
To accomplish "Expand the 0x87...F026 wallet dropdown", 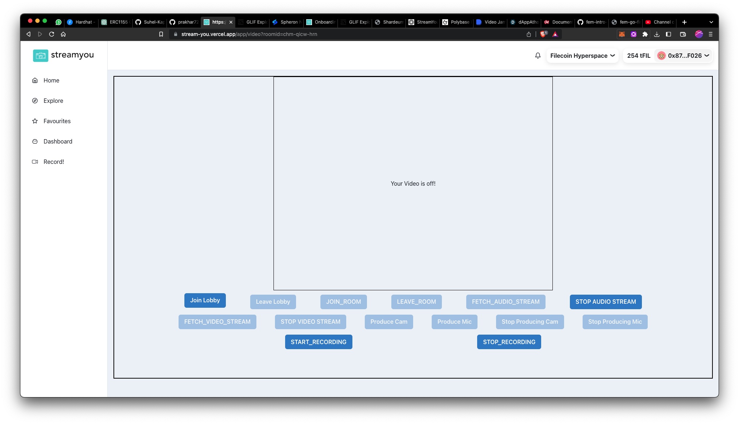I will (x=683, y=56).
